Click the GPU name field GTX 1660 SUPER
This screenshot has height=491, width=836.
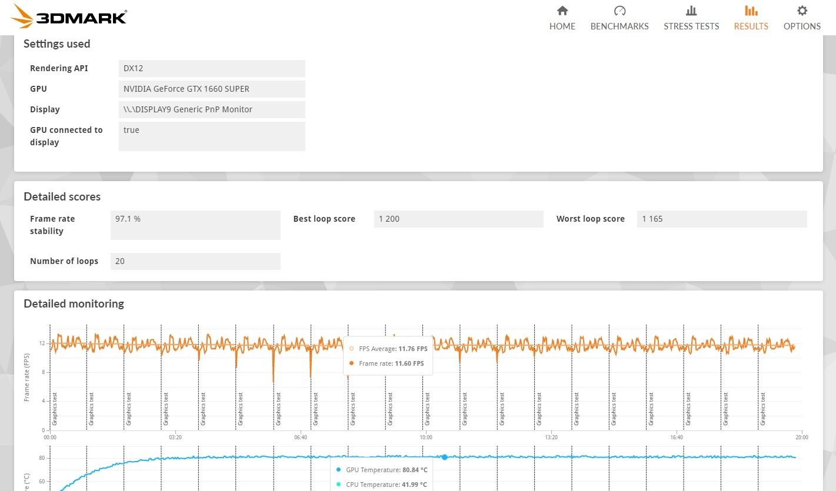212,89
